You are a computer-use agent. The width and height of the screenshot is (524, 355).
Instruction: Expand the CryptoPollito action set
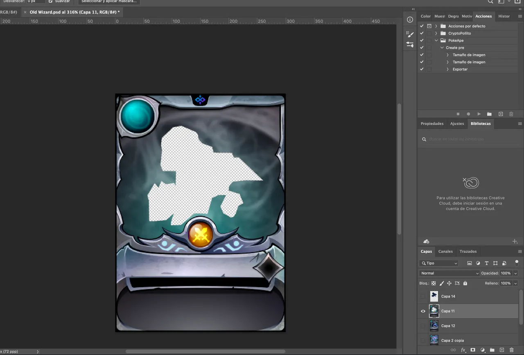436,33
